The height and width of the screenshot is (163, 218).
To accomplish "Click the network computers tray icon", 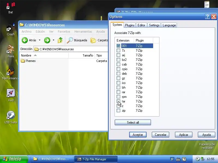I will [x=203, y=159].
